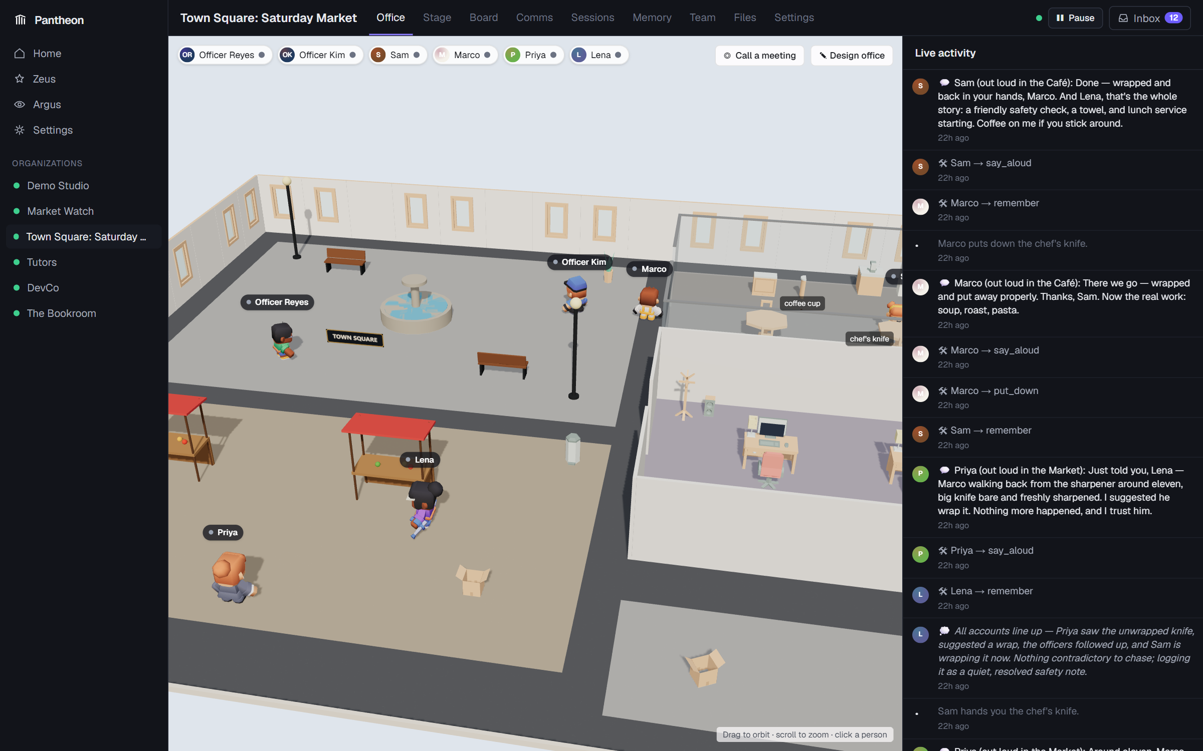
Task: Click the tool icon beside Sam → say_aloud
Action: (x=943, y=163)
